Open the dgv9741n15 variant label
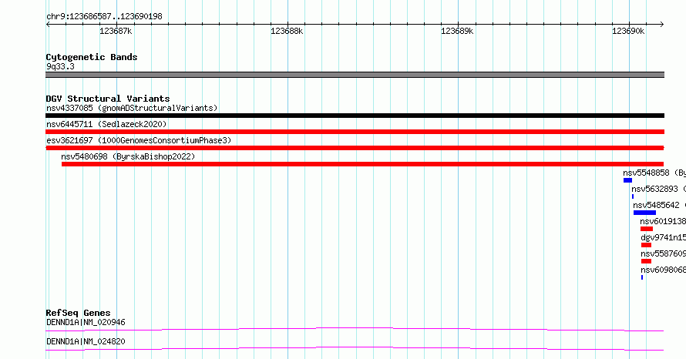This screenshot has width=686, height=359. [663, 237]
